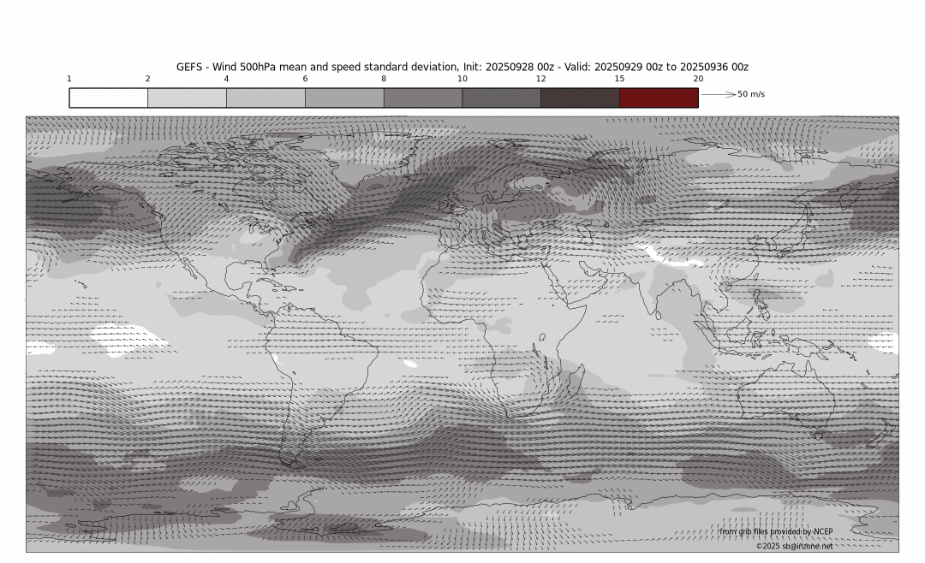Click the 50 m/s scale label
This screenshot has width=925, height=563.
click(x=751, y=94)
